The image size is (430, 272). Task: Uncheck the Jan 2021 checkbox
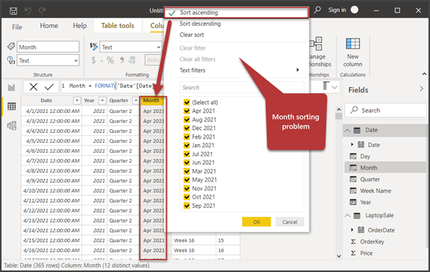tap(186, 146)
